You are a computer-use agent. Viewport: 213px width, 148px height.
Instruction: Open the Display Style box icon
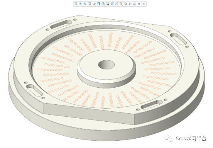coord(98,4)
